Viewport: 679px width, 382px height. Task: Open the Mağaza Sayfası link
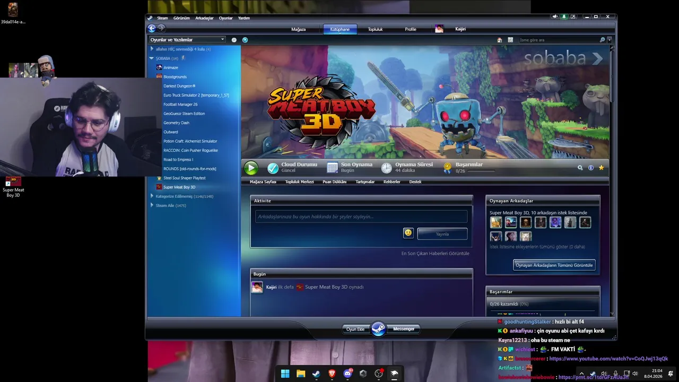pos(263,182)
